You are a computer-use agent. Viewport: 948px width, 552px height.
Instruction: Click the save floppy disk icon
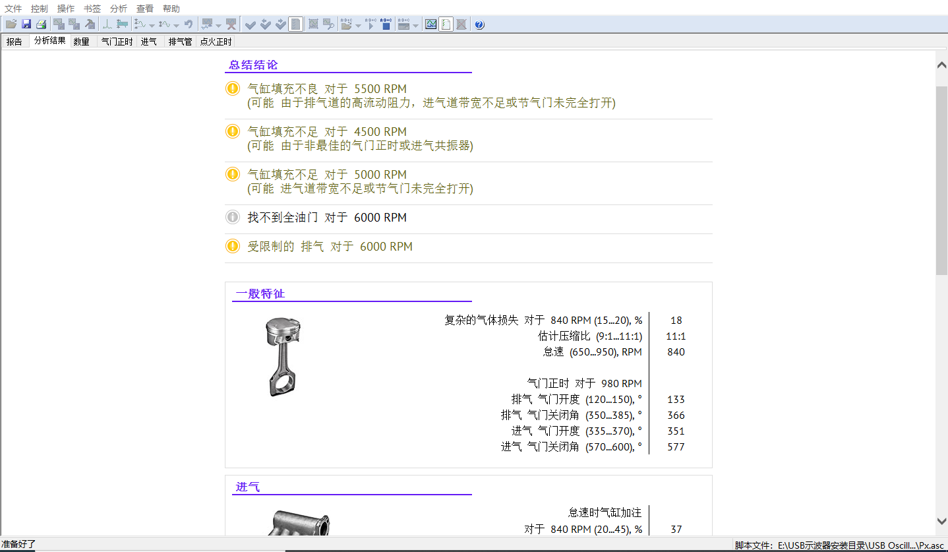point(26,24)
